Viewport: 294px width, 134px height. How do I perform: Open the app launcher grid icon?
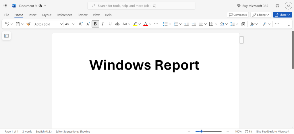[x=5, y=6]
